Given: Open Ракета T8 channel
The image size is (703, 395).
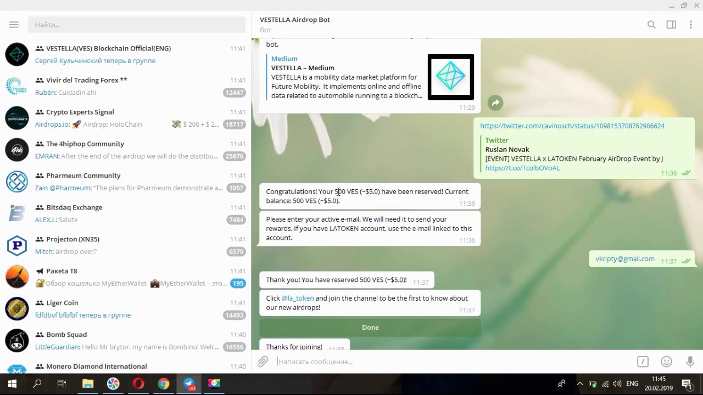Looking at the screenshot, I should [126, 277].
